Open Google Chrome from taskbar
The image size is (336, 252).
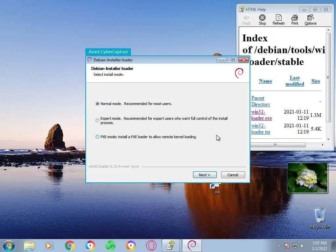coord(70,245)
